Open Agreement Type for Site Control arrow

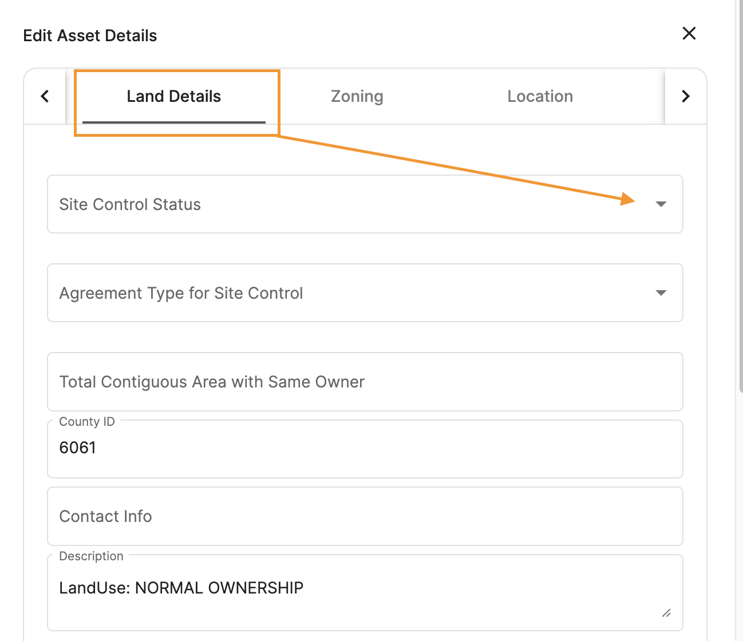[x=661, y=293]
